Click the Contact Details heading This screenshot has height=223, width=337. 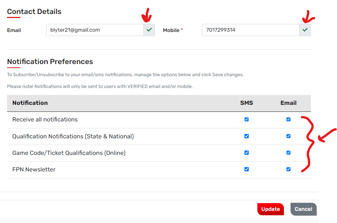coord(34,11)
